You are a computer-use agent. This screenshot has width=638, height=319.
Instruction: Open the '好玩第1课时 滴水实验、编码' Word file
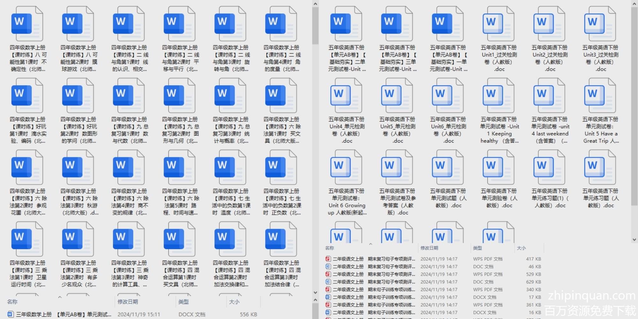tap(27, 96)
